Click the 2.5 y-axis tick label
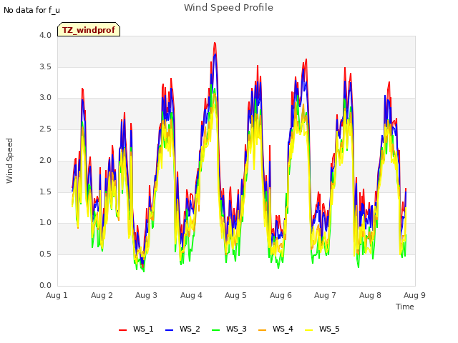458x343 pixels. pos(45,129)
